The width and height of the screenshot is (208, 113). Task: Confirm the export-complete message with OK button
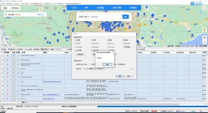click(x=108, y=64)
